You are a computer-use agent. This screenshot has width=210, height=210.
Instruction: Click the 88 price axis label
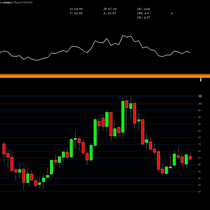tap(199, 124)
